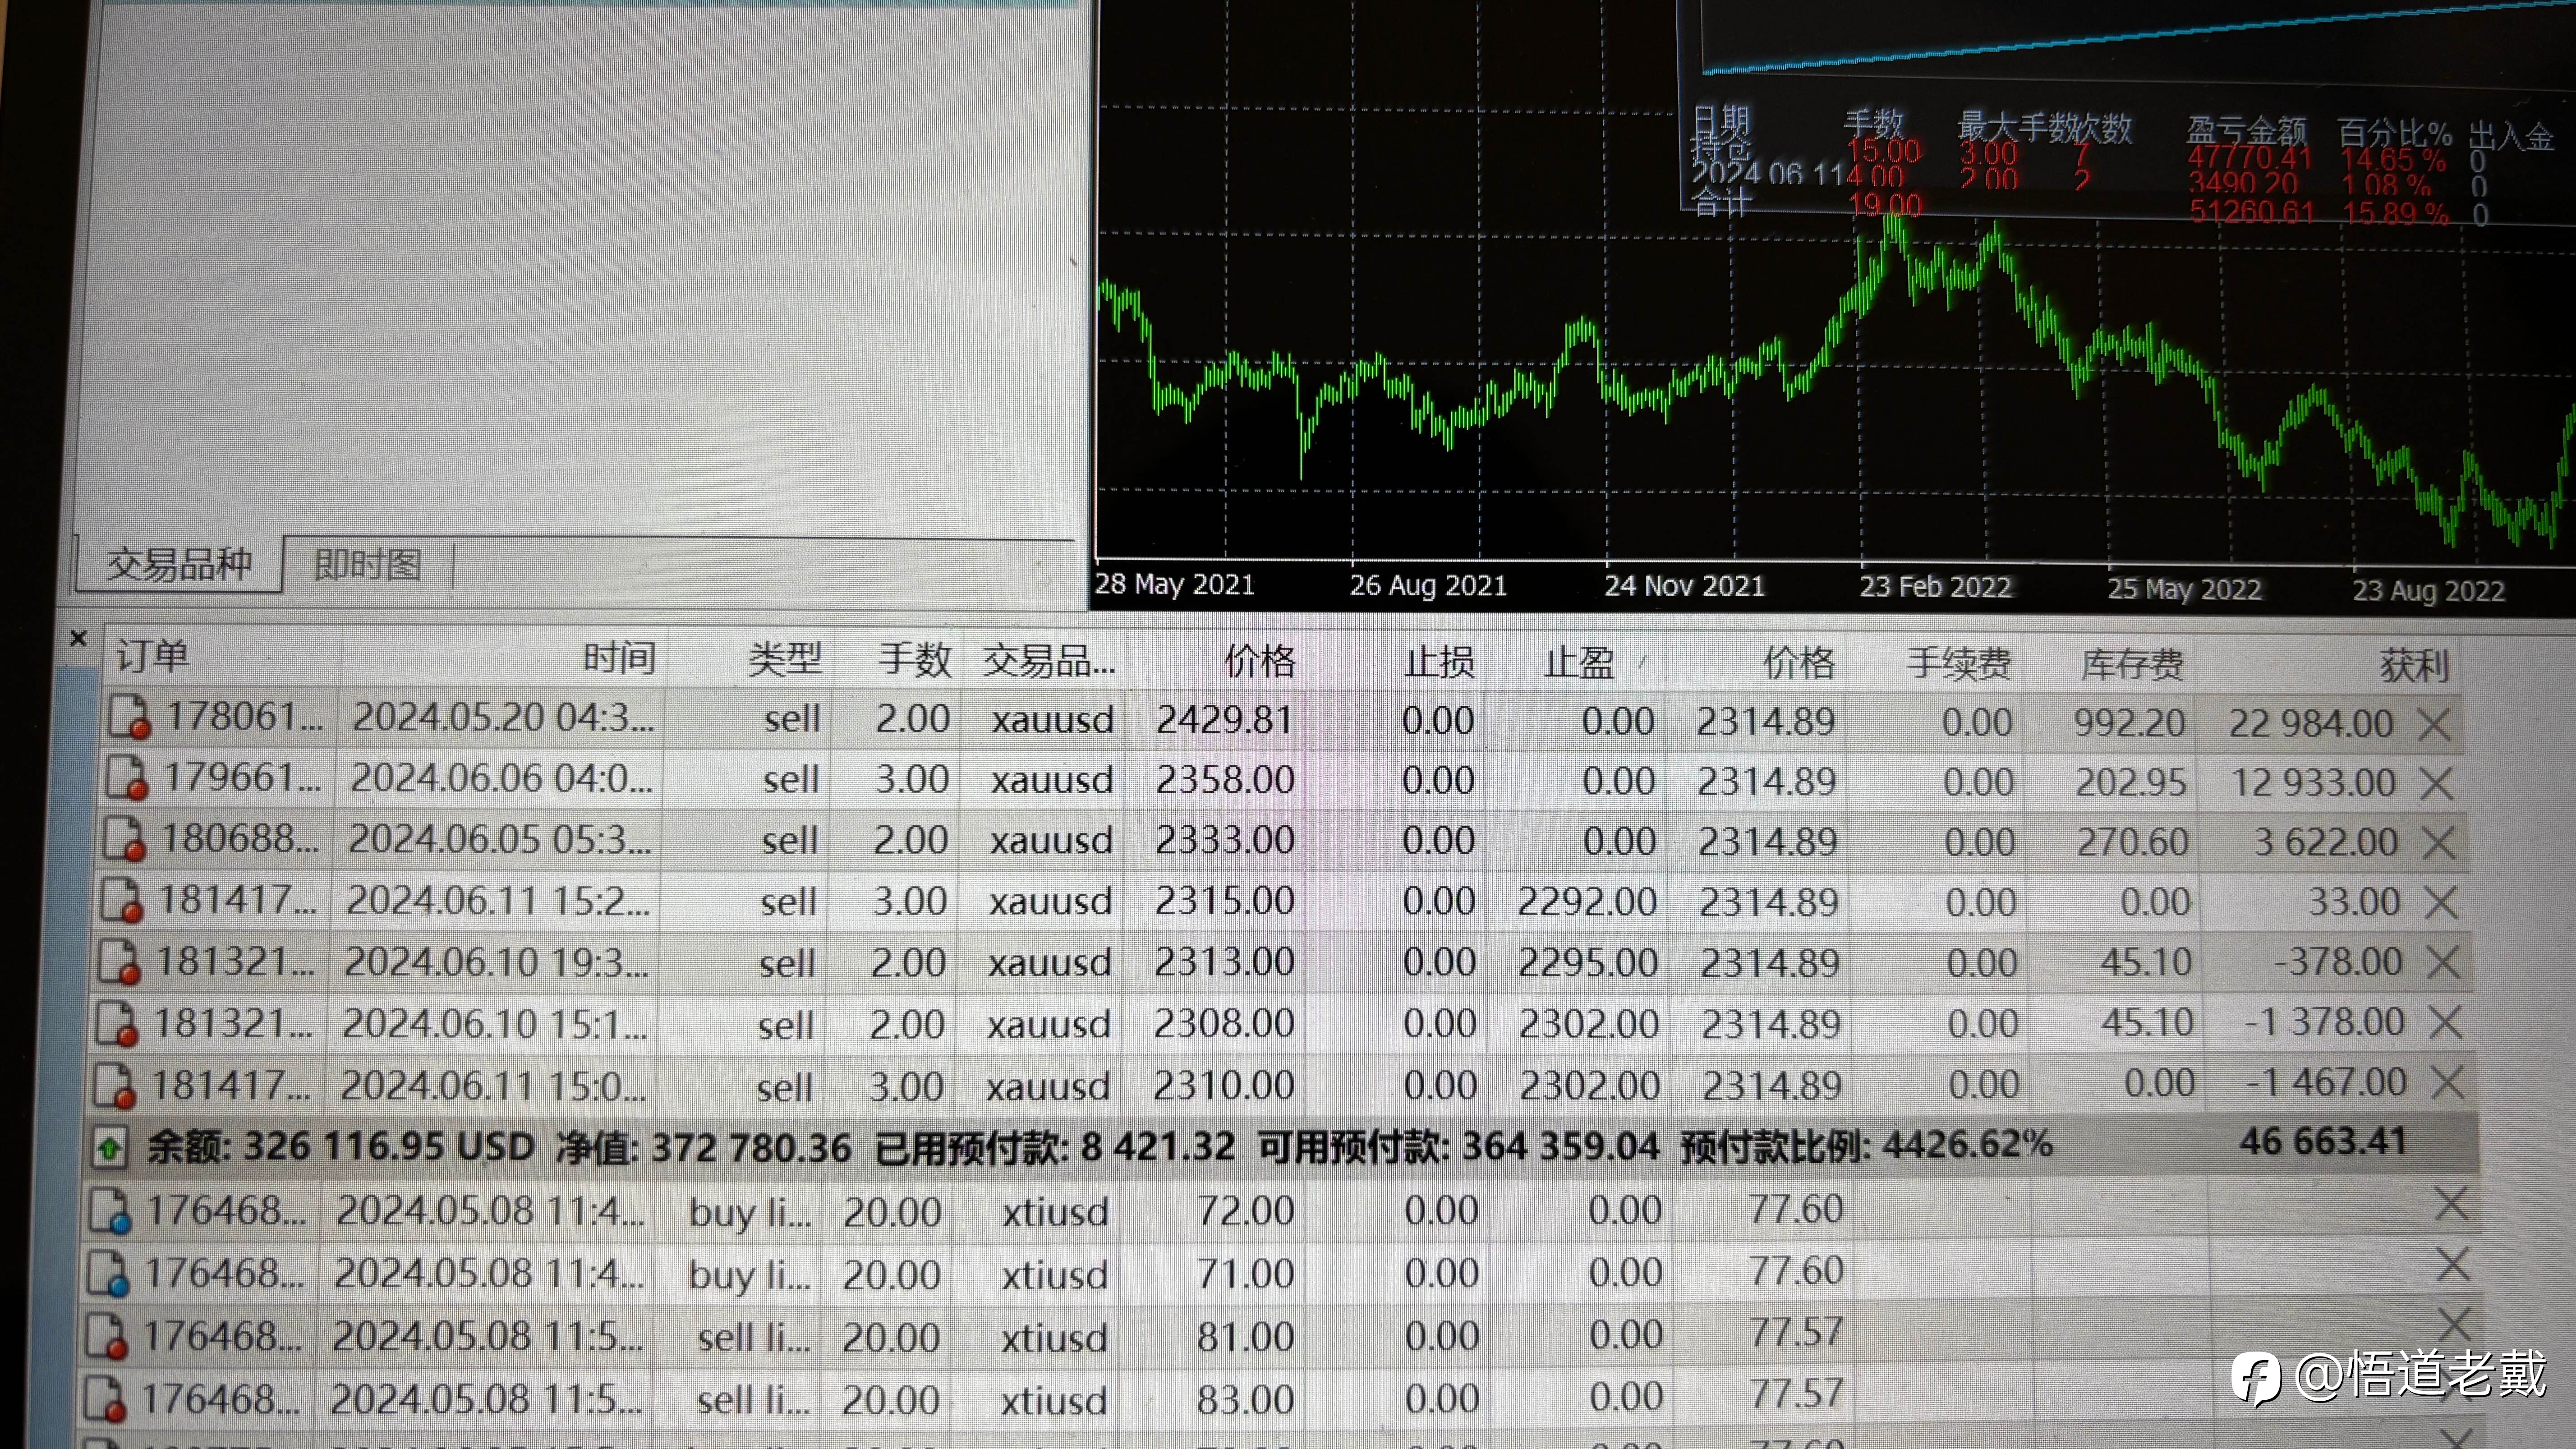The width and height of the screenshot is (2576, 1449).
Task: Click chart date label 25 May 2022
Action: click(x=2185, y=589)
